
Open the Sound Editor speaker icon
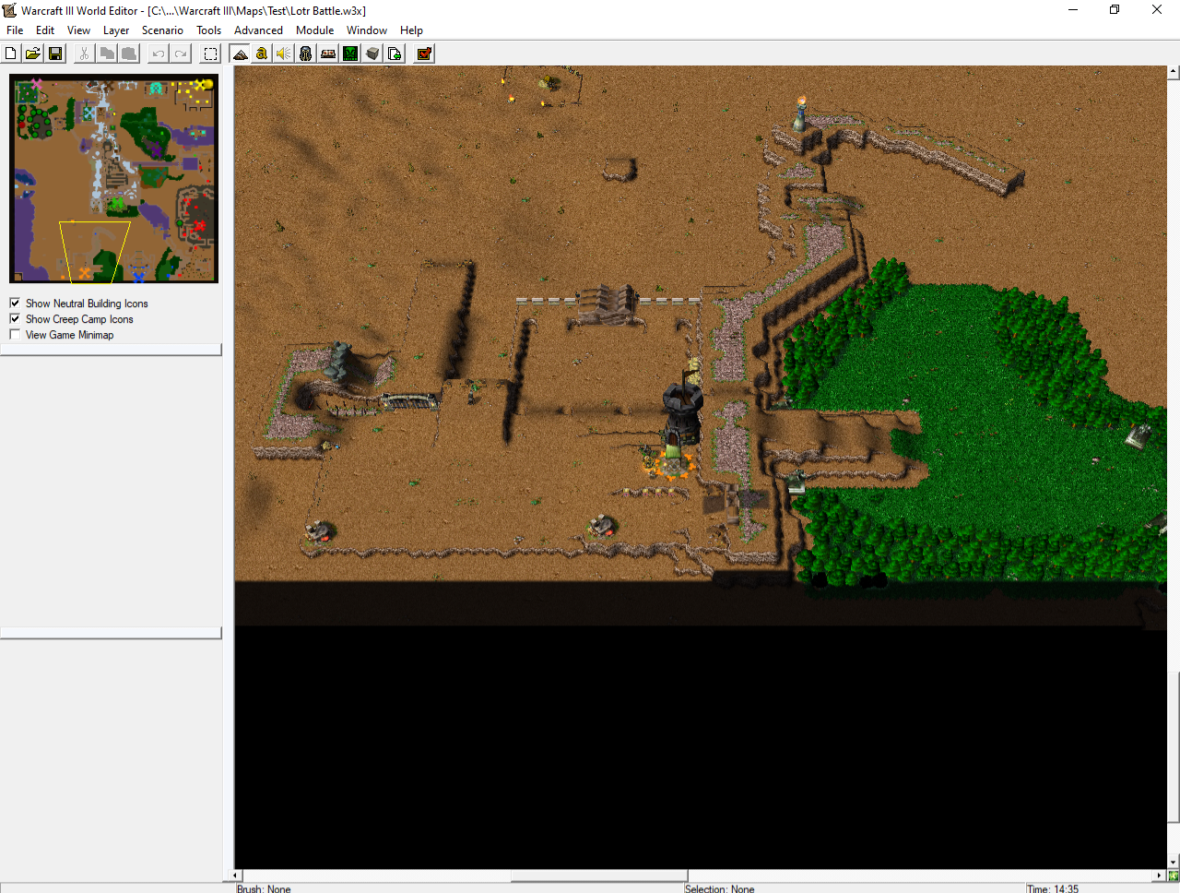[x=284, y=54]
